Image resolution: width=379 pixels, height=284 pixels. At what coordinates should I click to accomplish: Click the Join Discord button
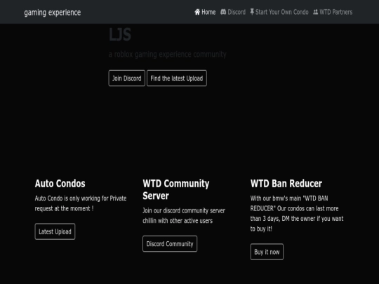(126, 79)
